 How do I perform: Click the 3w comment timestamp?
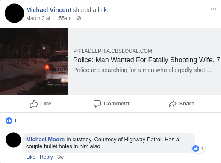click(x=60, y=157)
